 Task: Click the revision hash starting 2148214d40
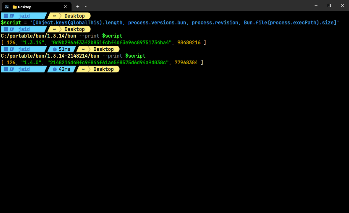(x=108, y=63)
